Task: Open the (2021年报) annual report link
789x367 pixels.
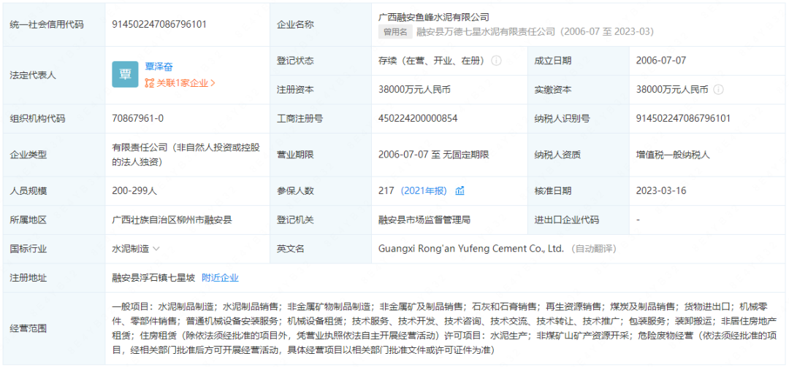Action: pyautogui.click(x=424, y=190)
